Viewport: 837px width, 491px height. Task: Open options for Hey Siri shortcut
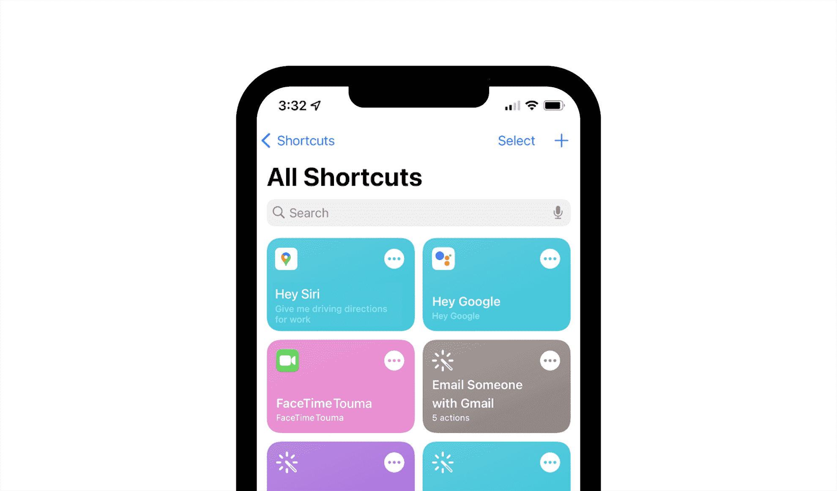(x=395, y=258)
